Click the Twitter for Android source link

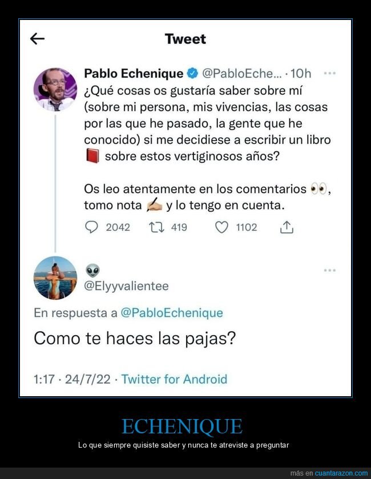click(174, 379)
